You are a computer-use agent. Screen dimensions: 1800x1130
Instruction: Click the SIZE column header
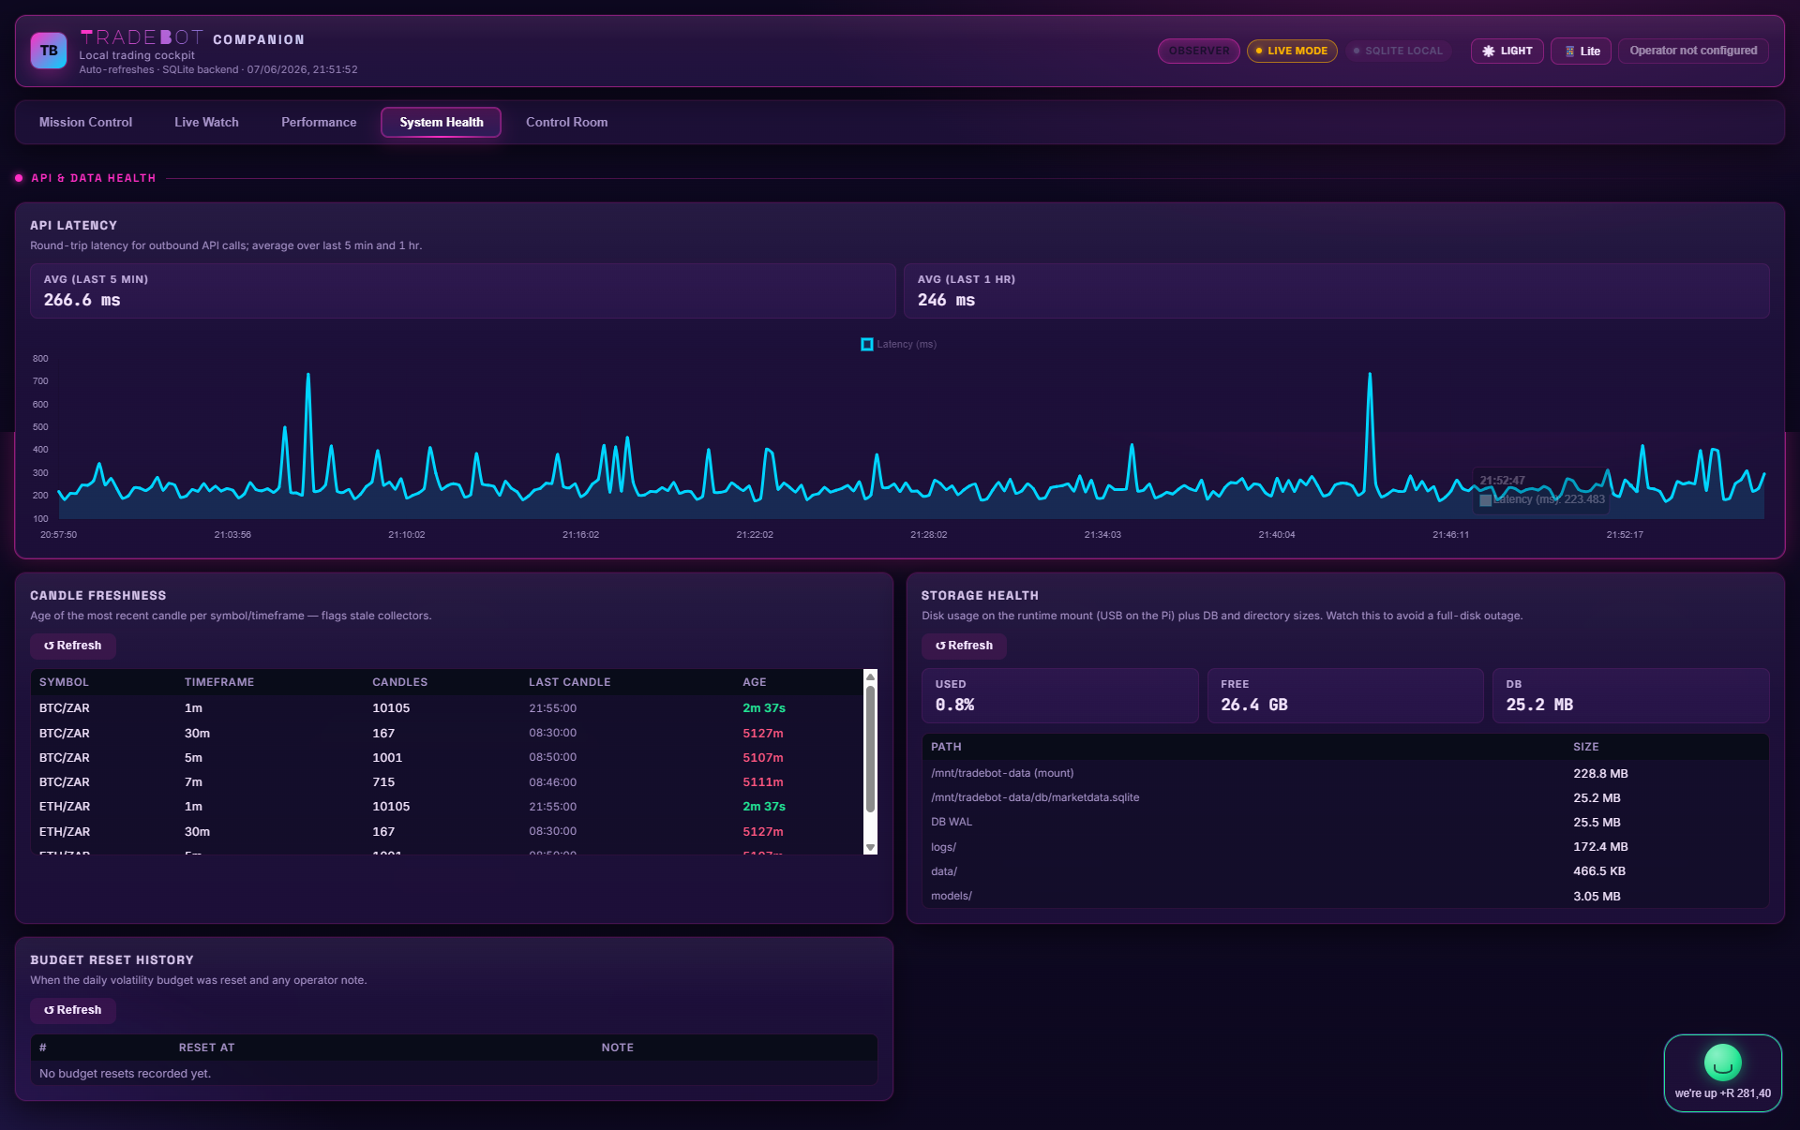tap(1586, 747)
